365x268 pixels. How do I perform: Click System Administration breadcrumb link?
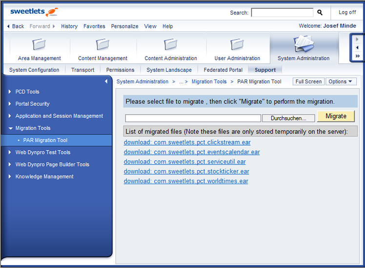click(x=142, y=81)
